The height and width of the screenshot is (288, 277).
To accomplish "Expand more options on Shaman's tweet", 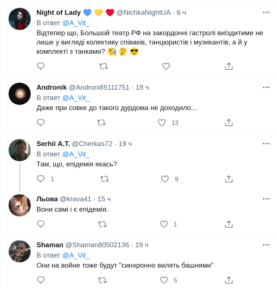I will click(x=266, y=245).
